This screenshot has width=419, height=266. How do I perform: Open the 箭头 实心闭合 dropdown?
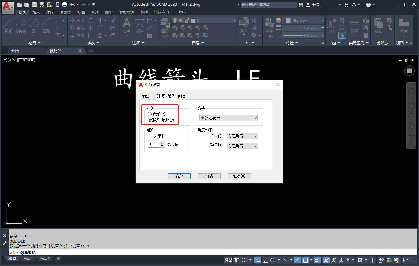pos(229,118)
